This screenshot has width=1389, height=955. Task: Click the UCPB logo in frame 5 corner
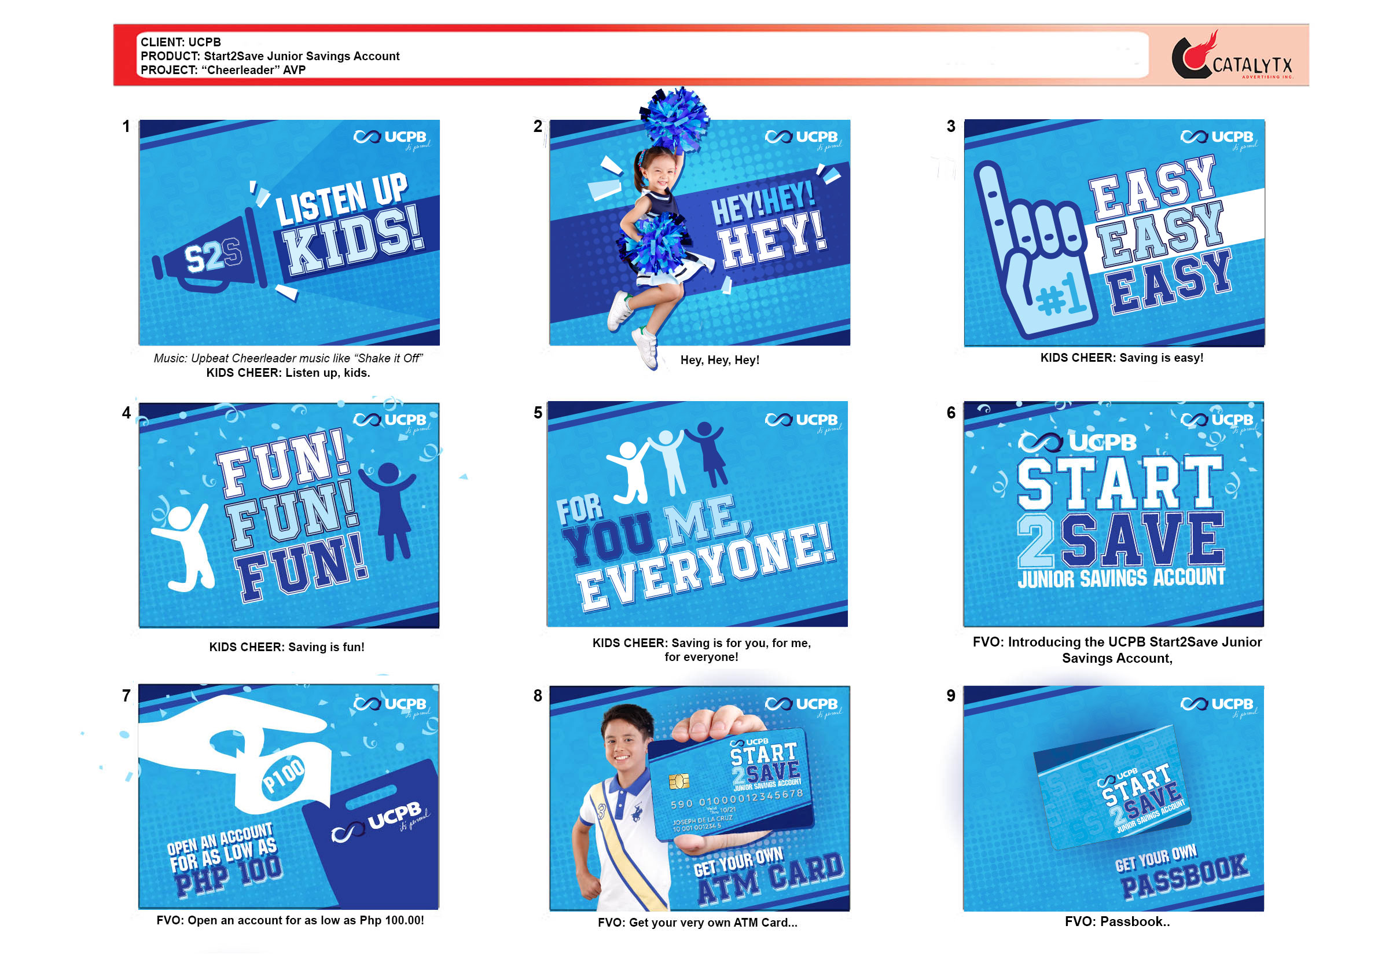(802, 422)
